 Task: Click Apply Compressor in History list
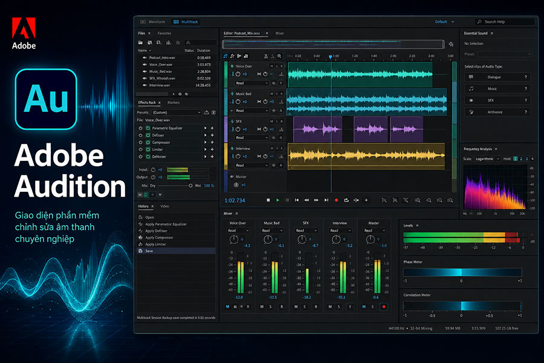click(159, 238)
